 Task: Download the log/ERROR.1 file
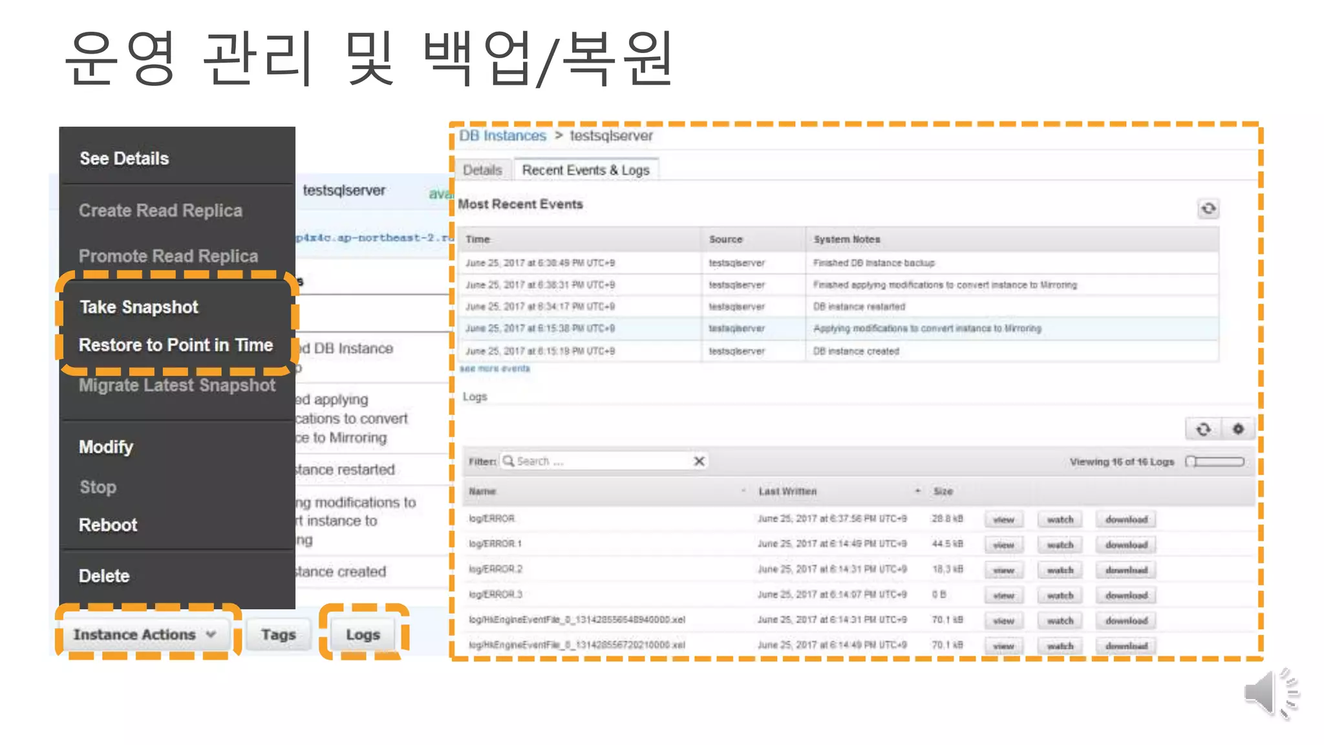click(1126, 545)
